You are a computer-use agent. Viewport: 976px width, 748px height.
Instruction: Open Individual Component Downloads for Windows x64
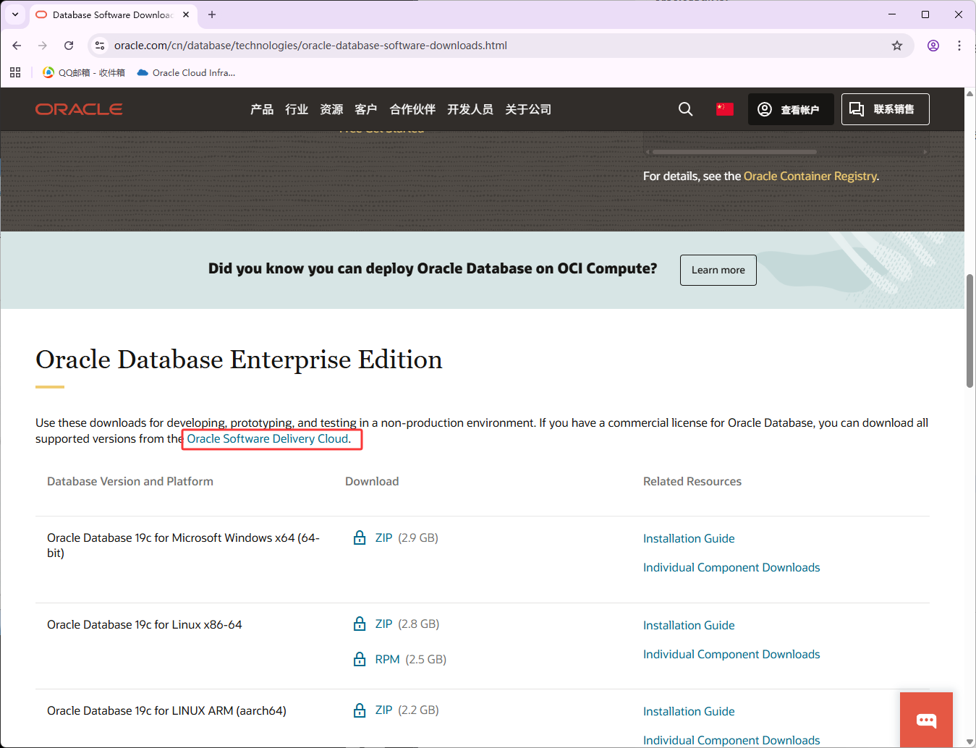[731, 567]
